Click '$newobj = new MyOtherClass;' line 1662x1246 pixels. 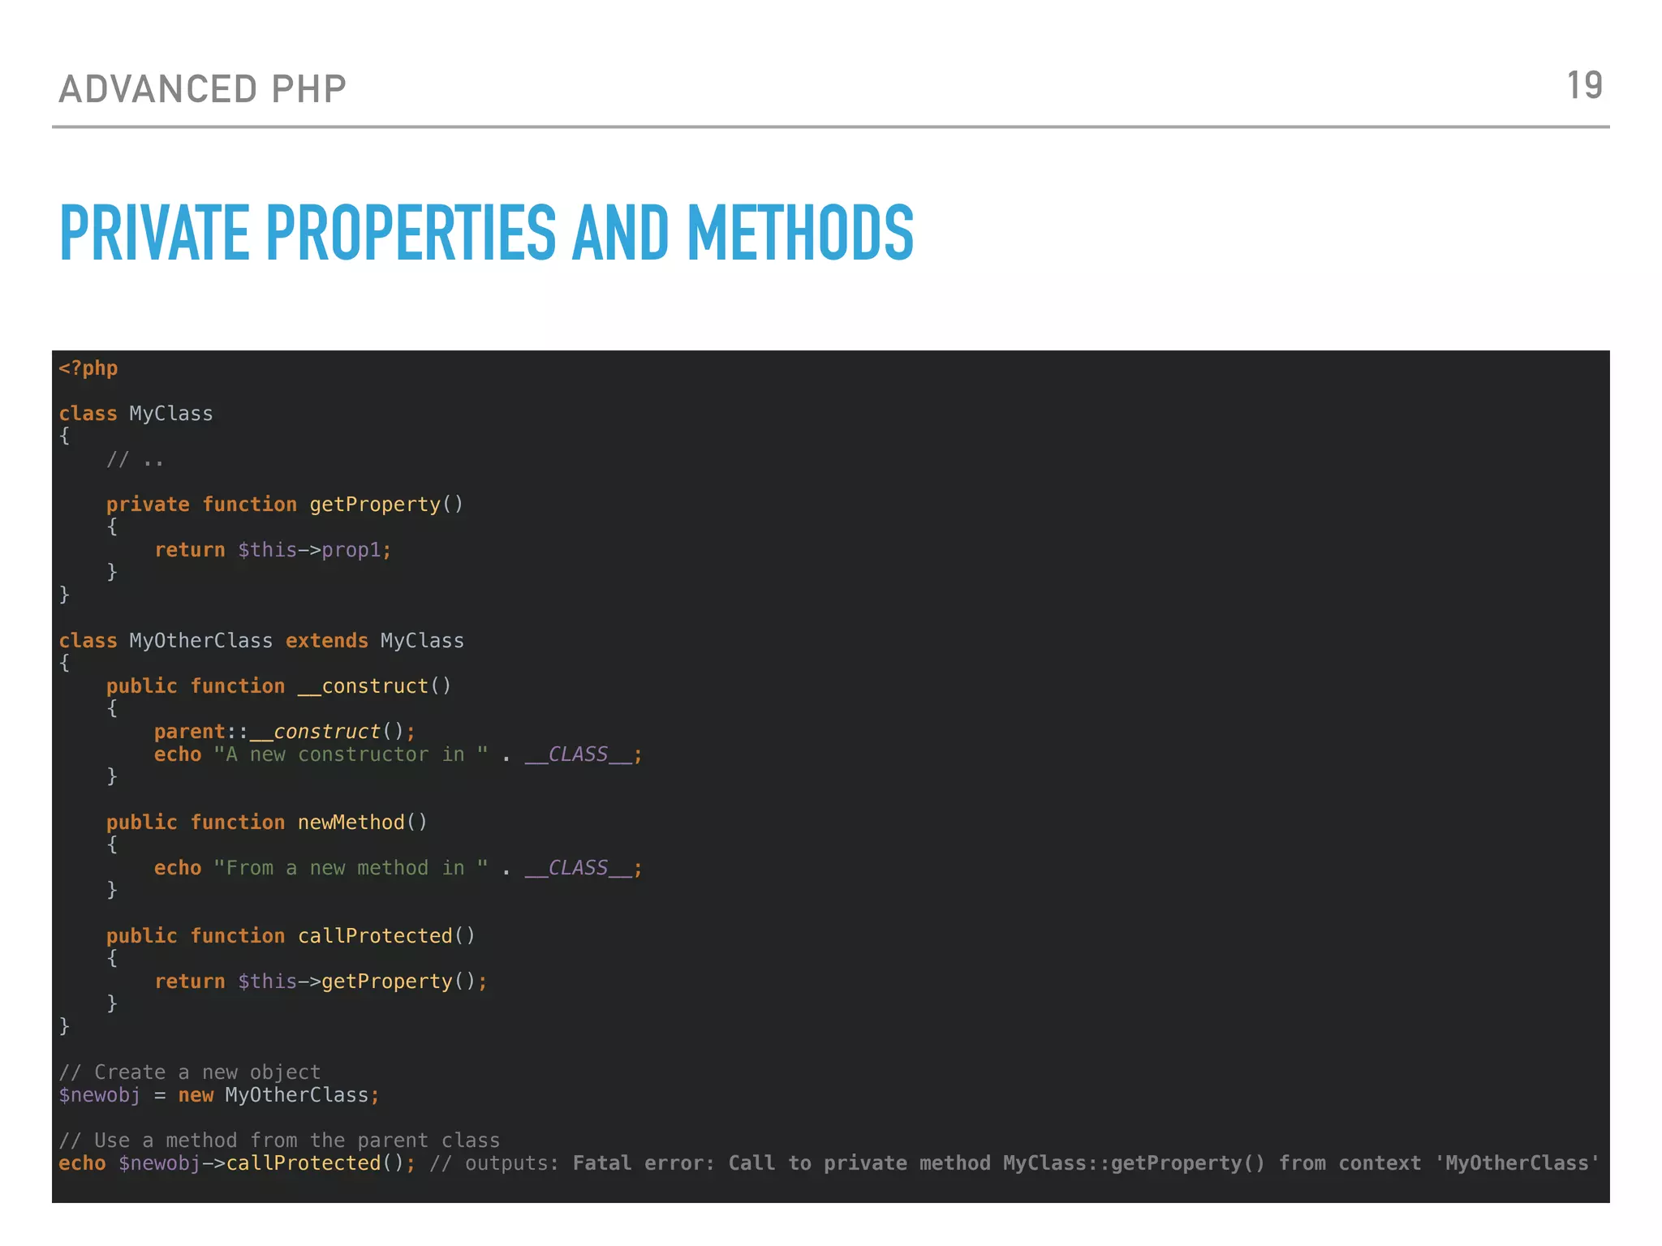[x=219, y=1095]
